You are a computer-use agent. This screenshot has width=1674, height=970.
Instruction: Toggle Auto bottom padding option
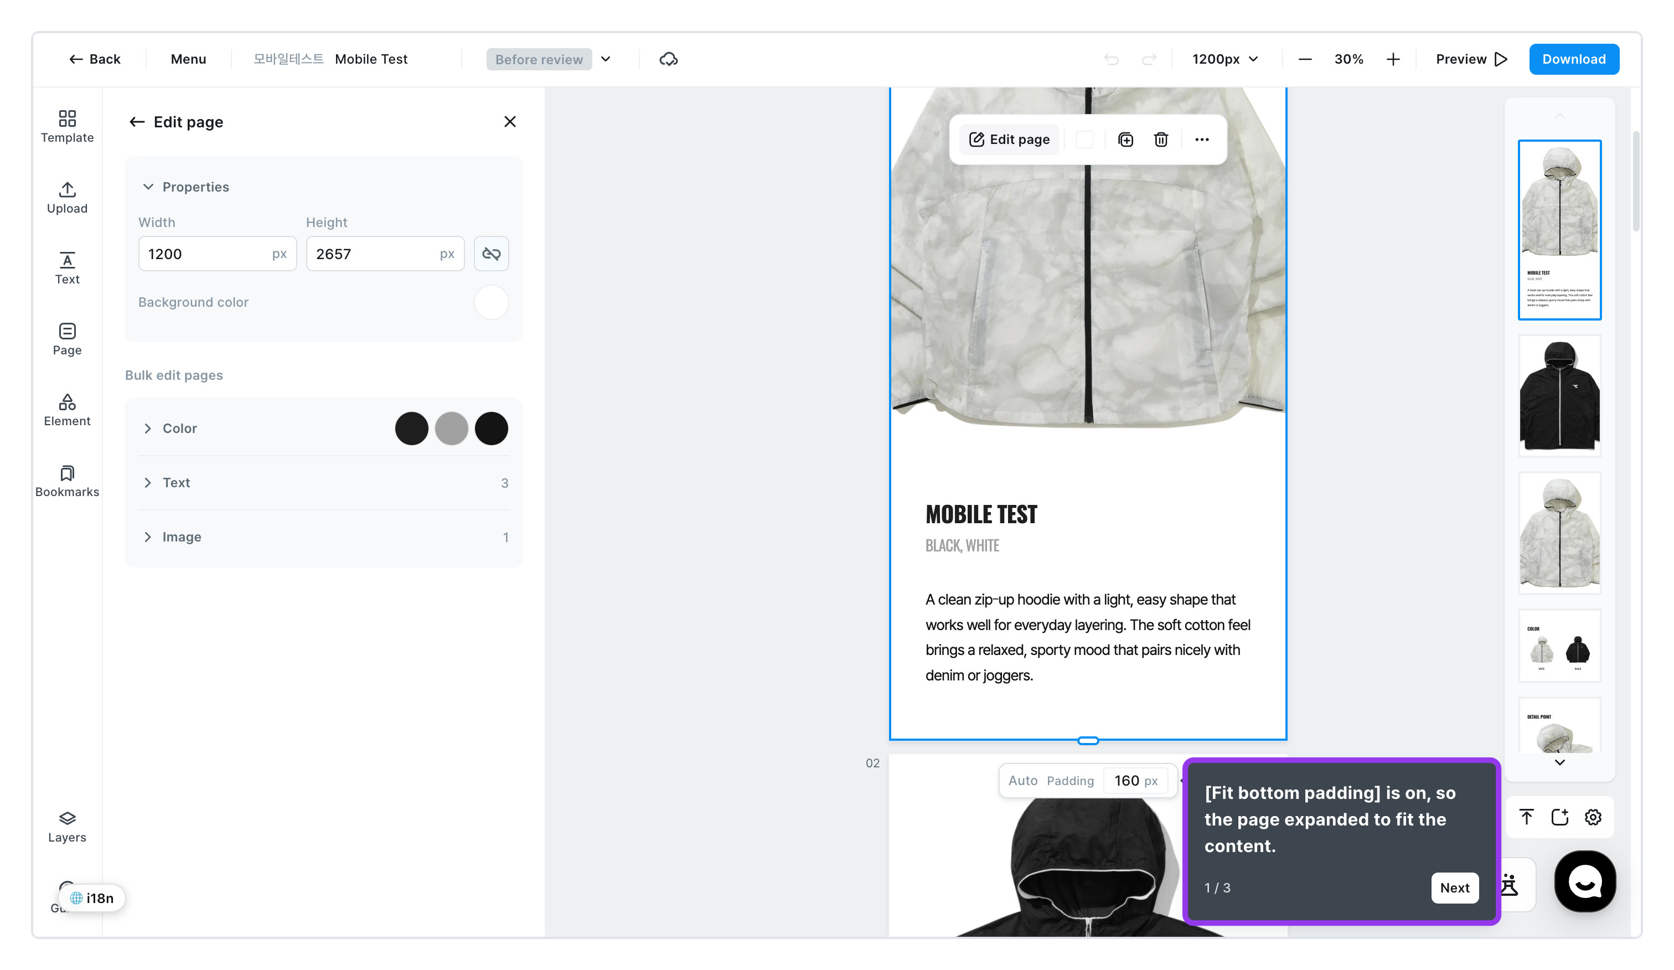coord(1022,781)
